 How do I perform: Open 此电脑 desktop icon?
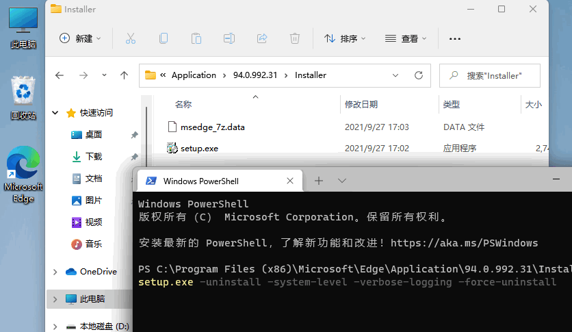pyautogui.click(x=23, y=28)
